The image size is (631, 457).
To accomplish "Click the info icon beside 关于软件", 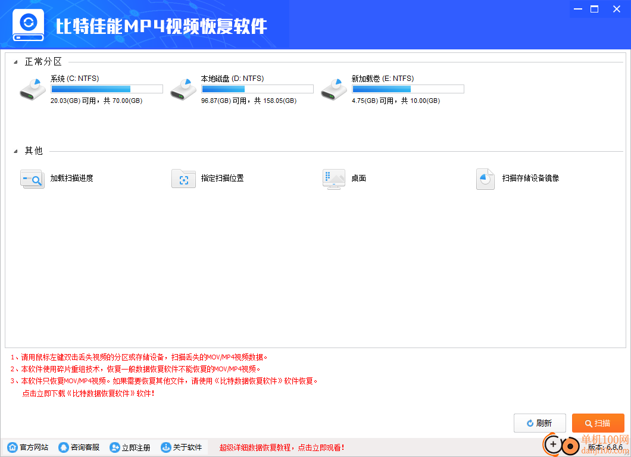I will pos(166,447).
